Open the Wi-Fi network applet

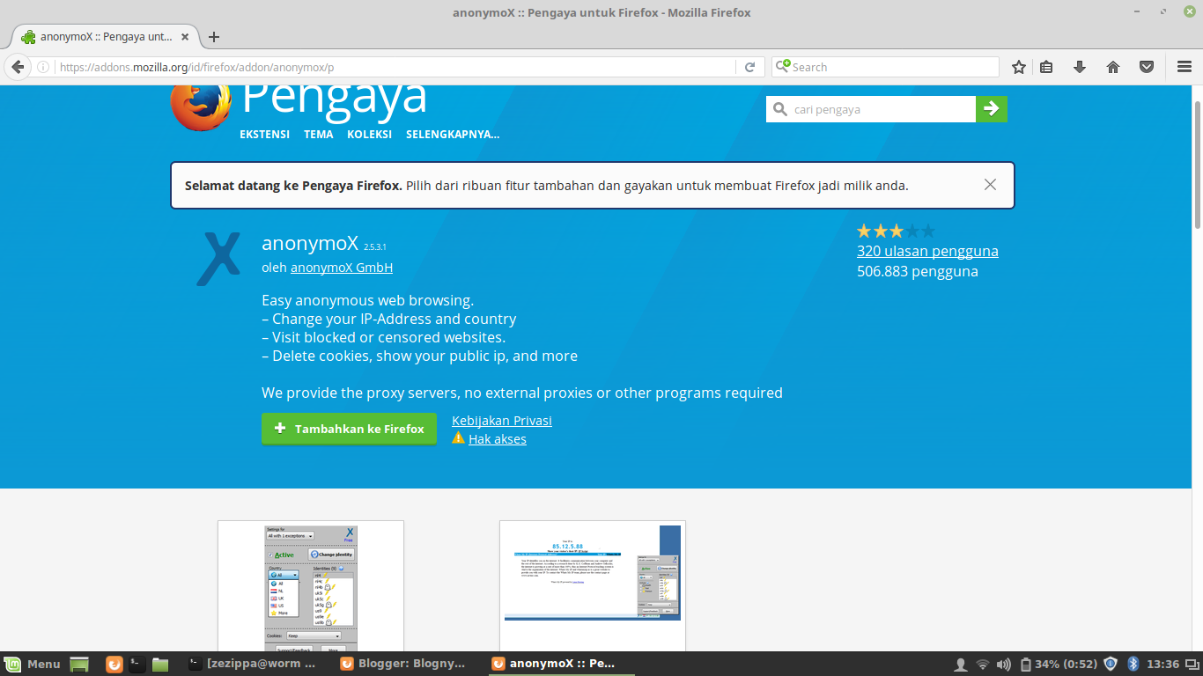983,664
